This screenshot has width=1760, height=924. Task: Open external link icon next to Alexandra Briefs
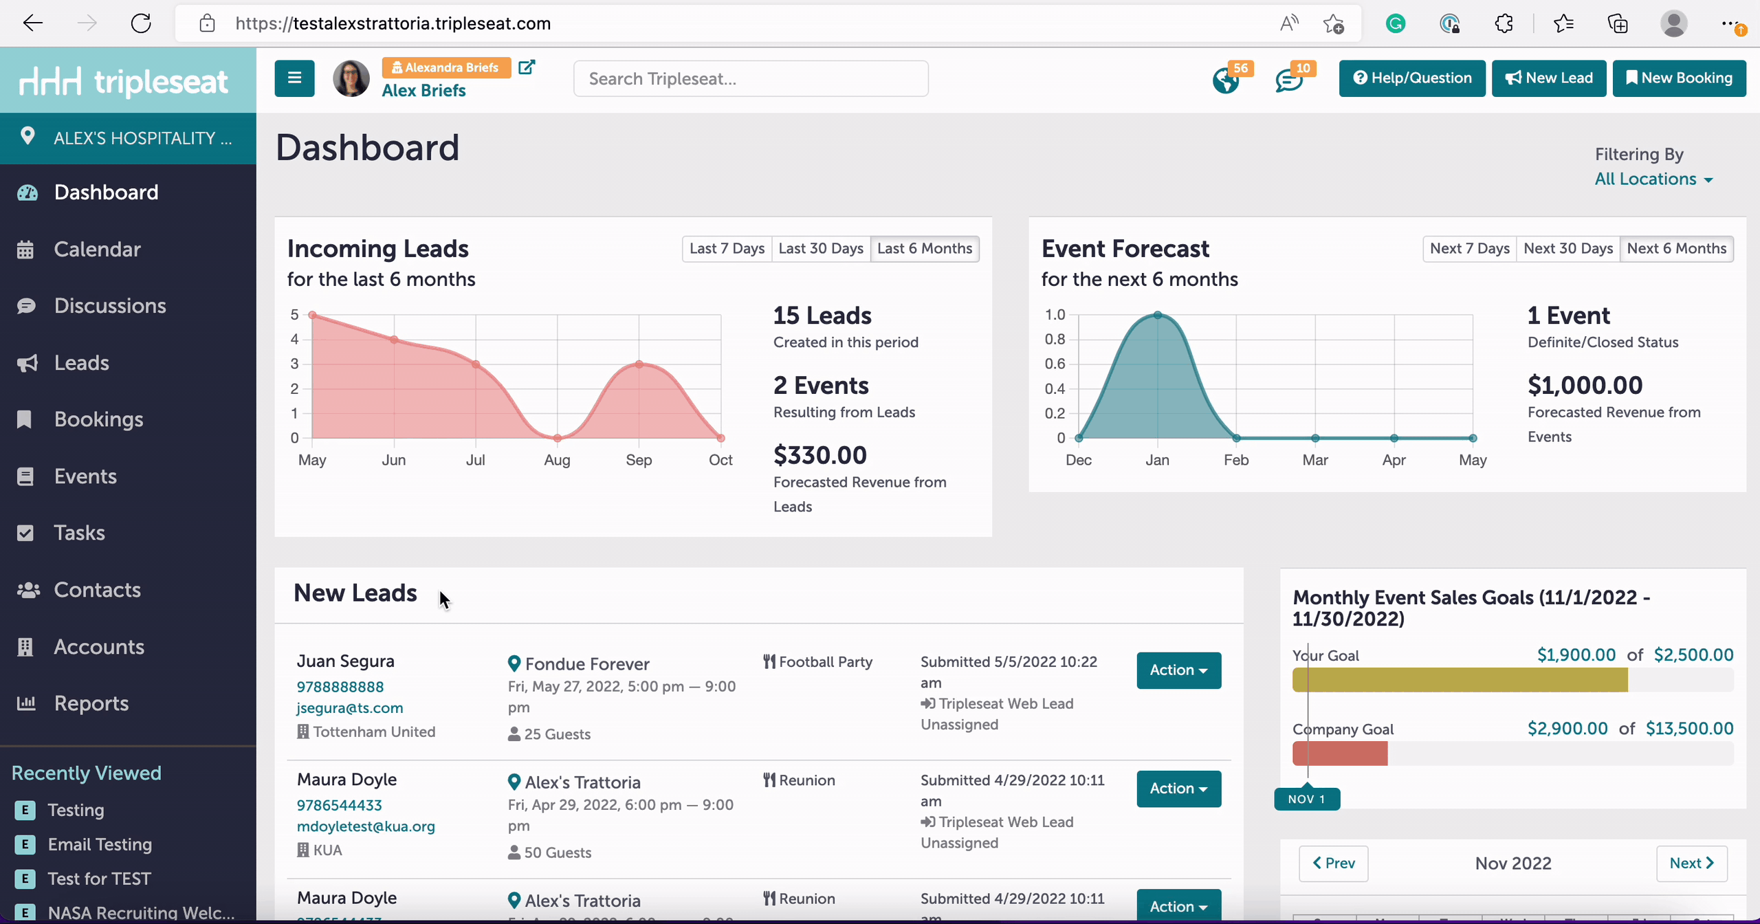527,67
